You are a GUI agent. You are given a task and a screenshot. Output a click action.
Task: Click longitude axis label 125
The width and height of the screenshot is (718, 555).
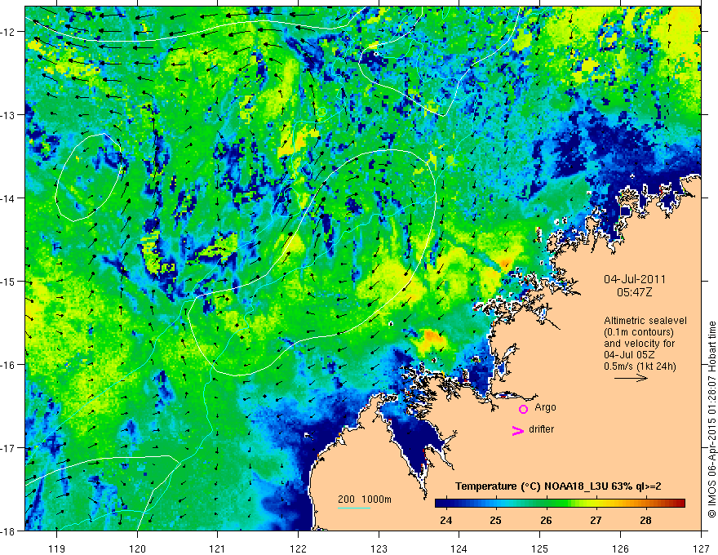coord(539,548)
